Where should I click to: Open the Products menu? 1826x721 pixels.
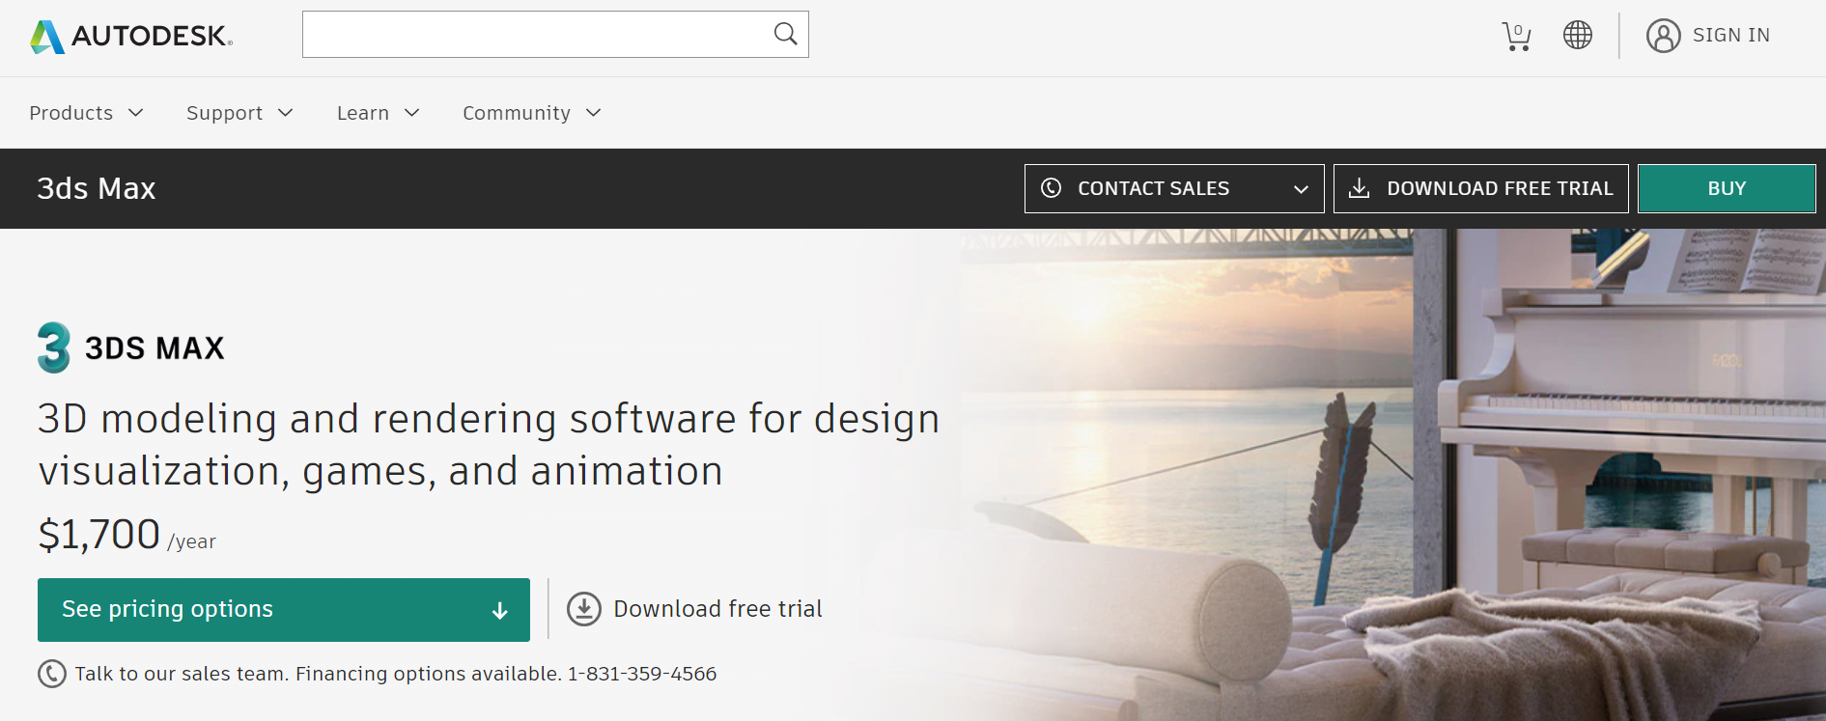(86, 113)
